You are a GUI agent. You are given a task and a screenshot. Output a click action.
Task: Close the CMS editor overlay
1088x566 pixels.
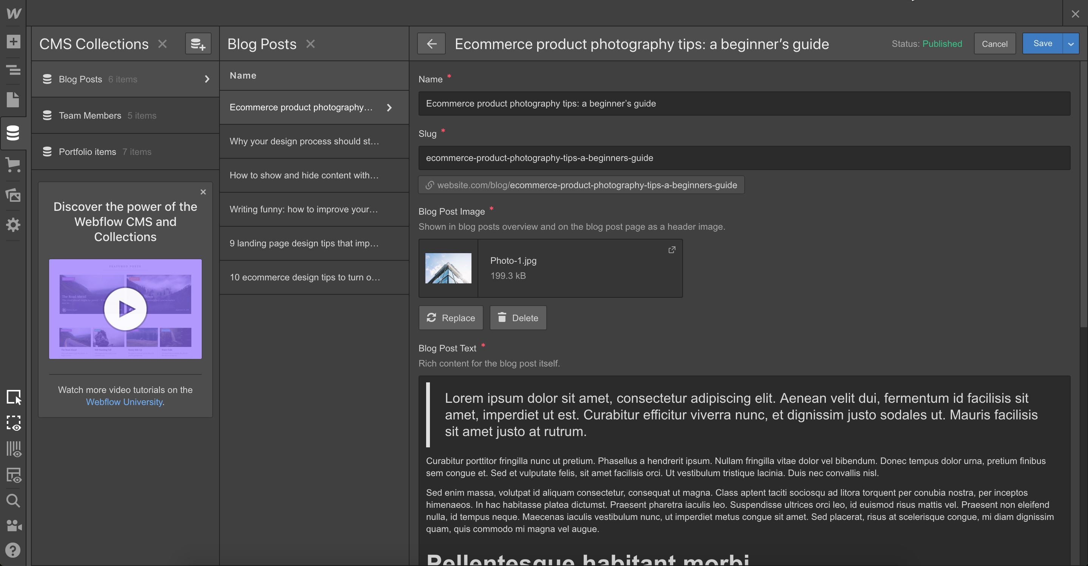[x=1075, y=14]
